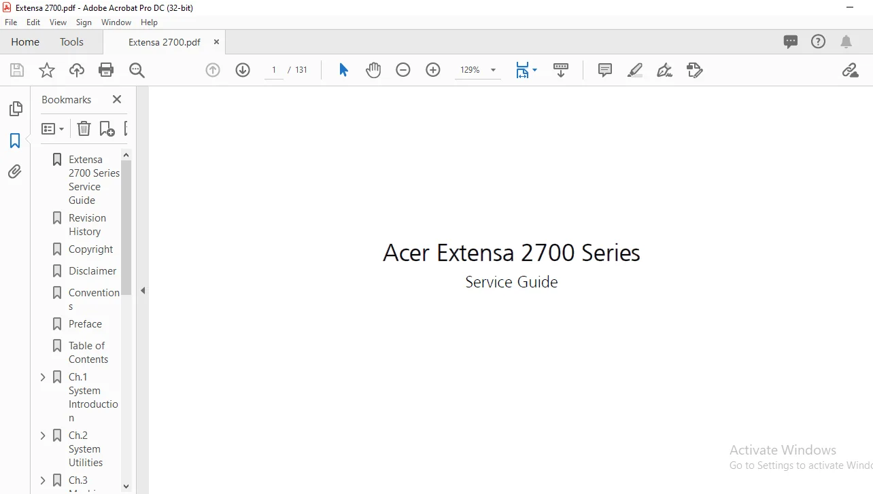Open the Ch.1 System Introduction bookmark
Image resolution: width=873 pixels, height=494 pixels.
[93, 397]
